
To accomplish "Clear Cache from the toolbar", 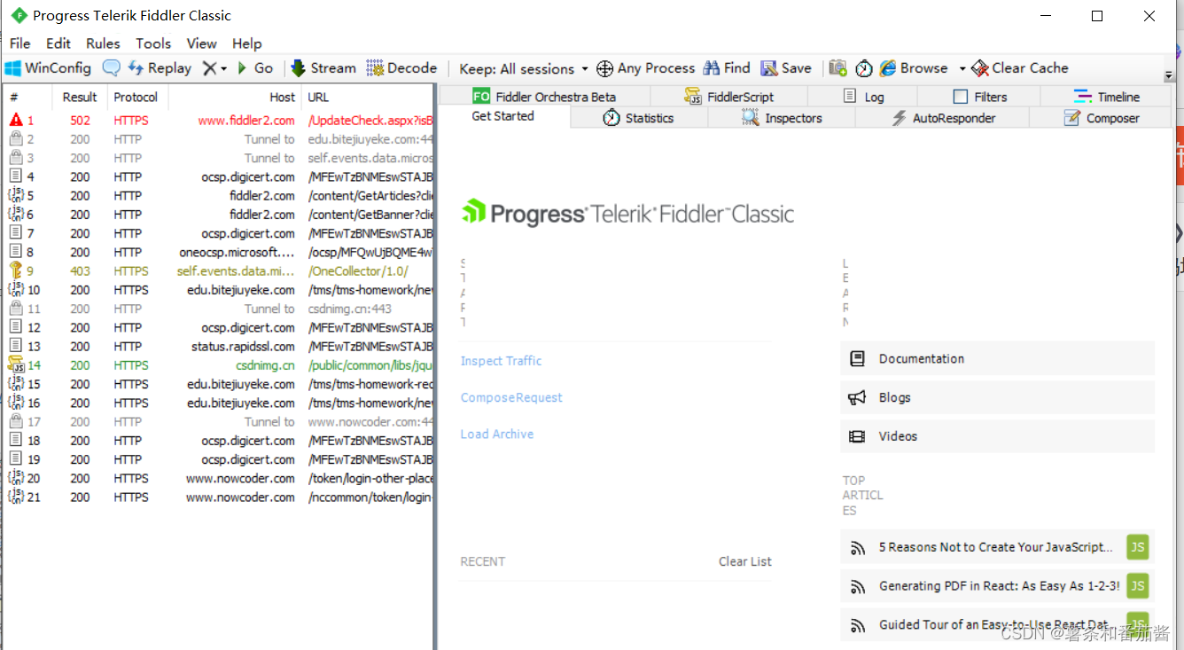I will click(x=1020, y=68).
